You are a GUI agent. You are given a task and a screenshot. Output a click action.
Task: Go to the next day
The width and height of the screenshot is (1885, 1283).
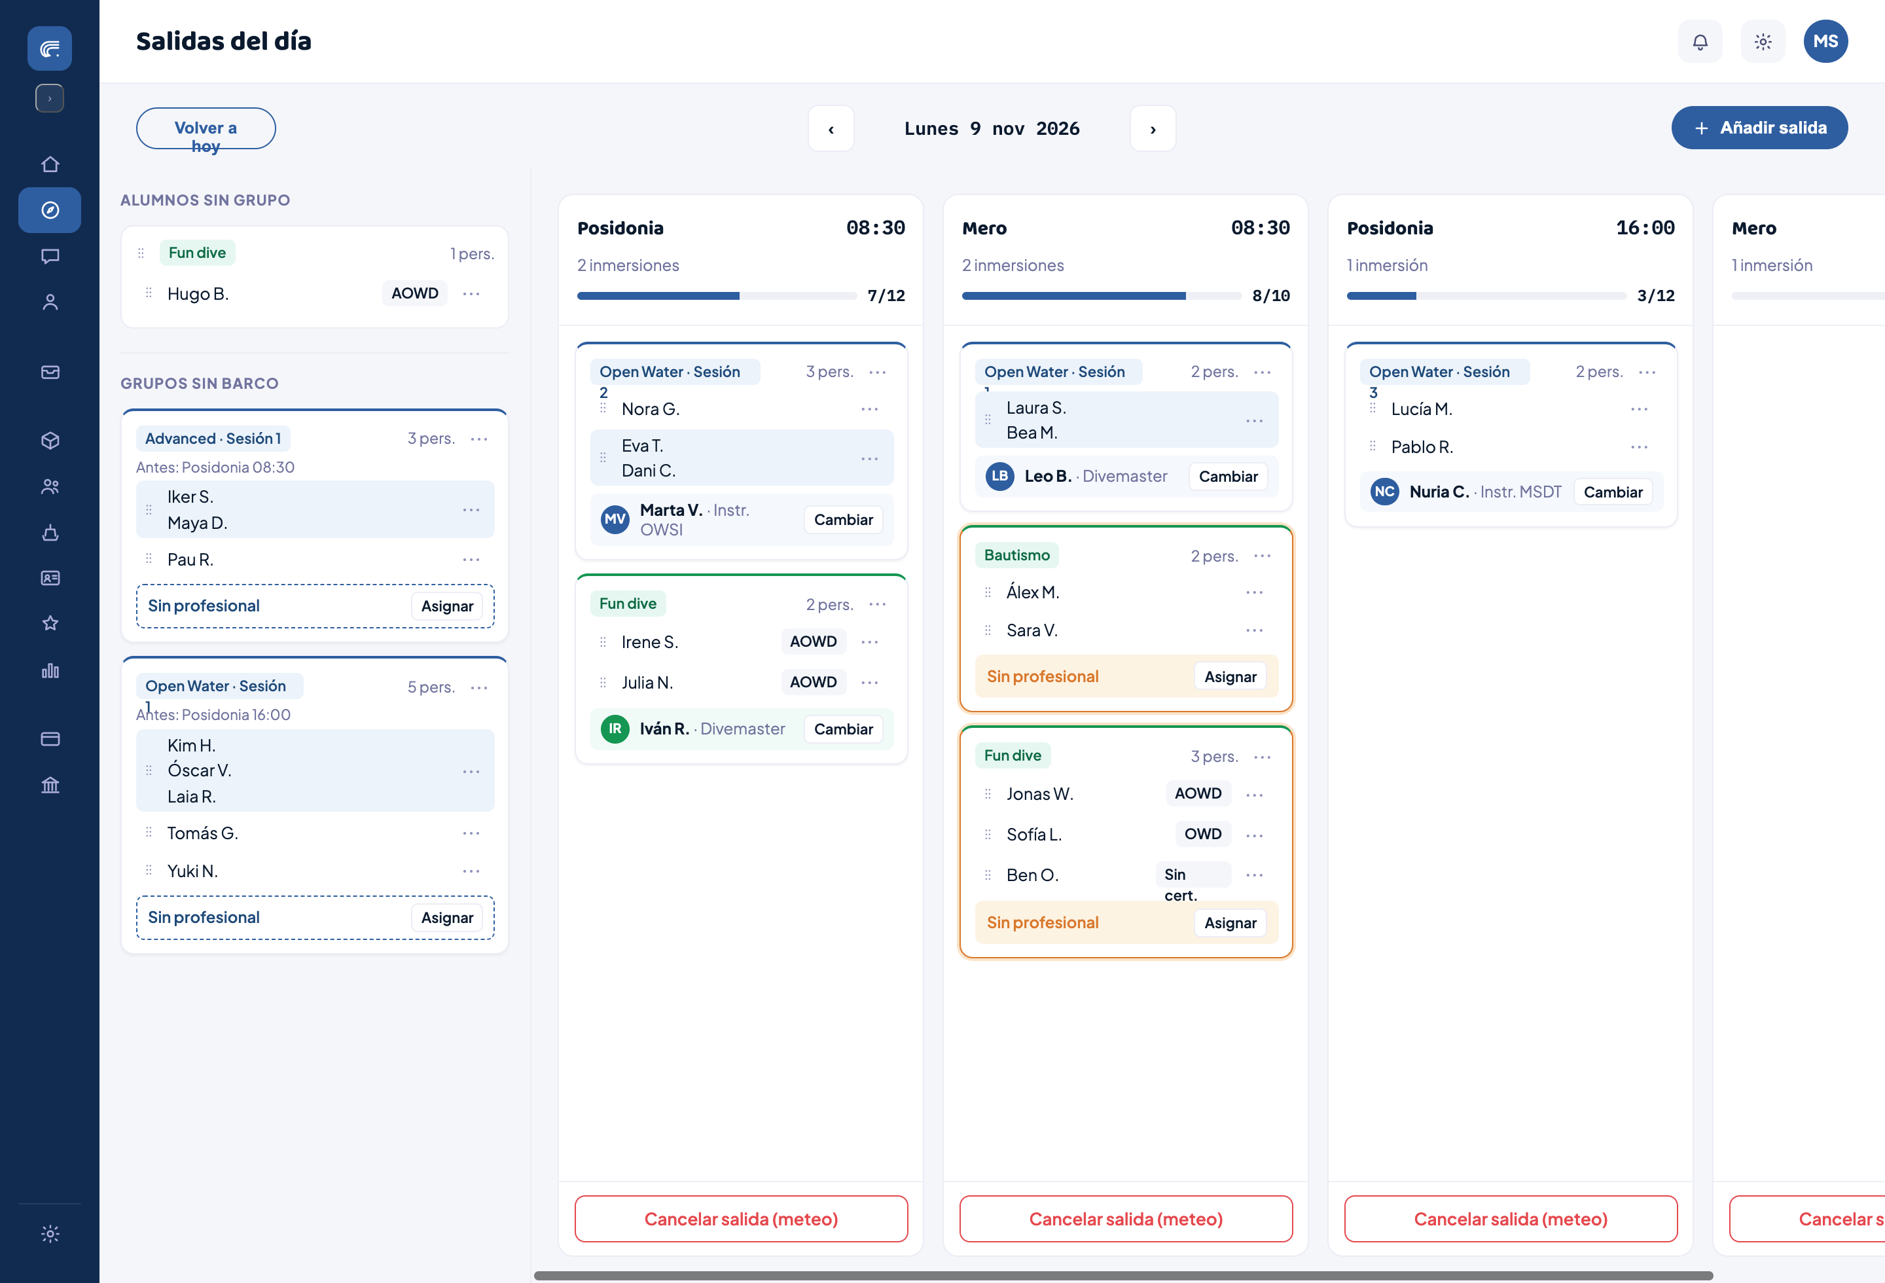1153,128
